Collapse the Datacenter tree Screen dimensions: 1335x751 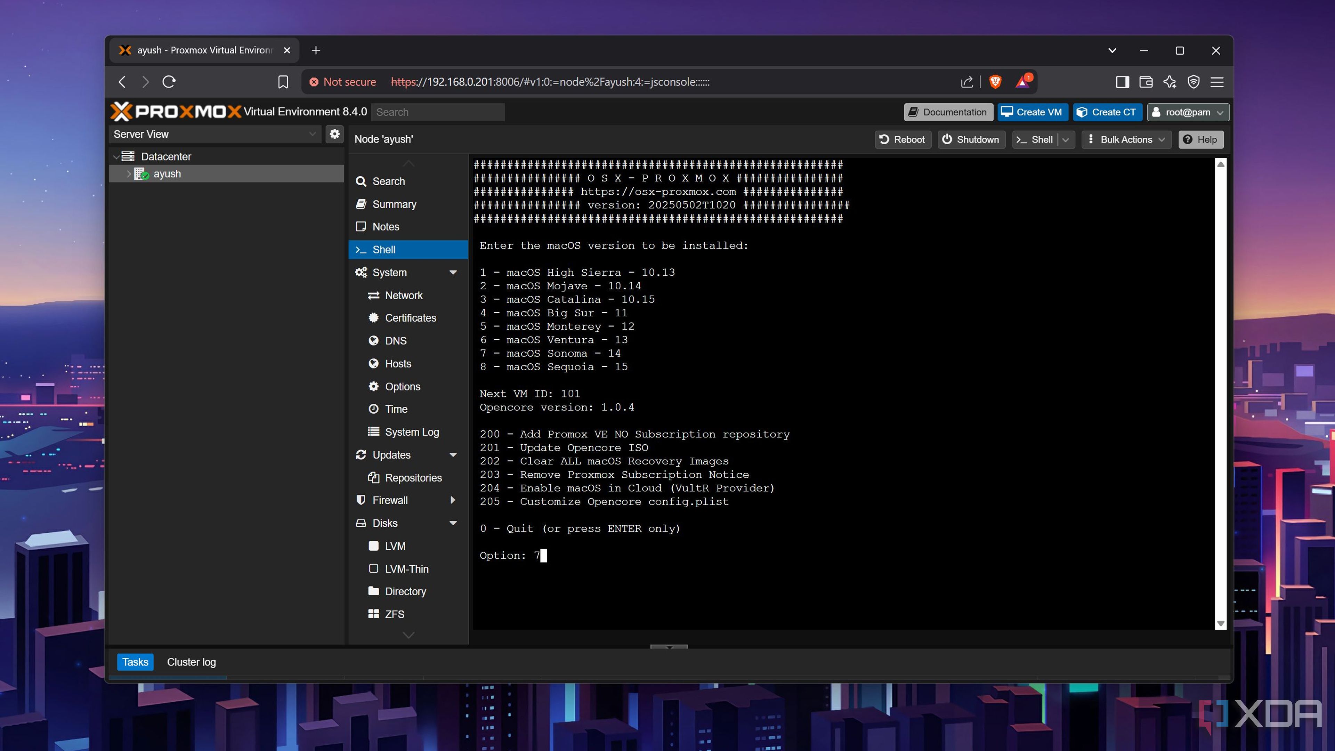(x=116, y=156)
